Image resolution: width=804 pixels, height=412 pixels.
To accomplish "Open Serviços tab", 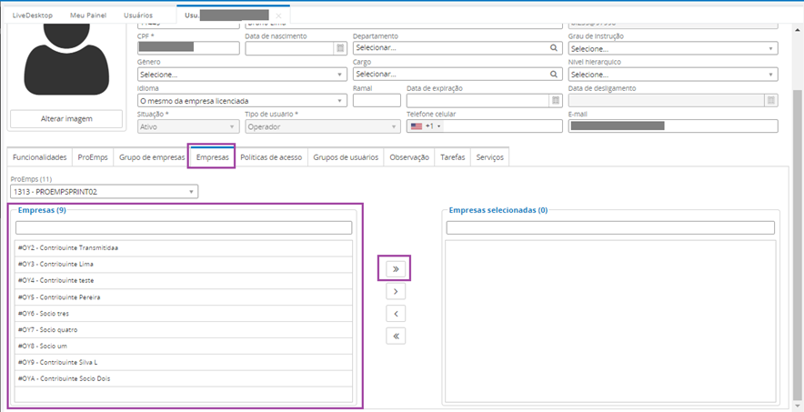I will [489, 157].
